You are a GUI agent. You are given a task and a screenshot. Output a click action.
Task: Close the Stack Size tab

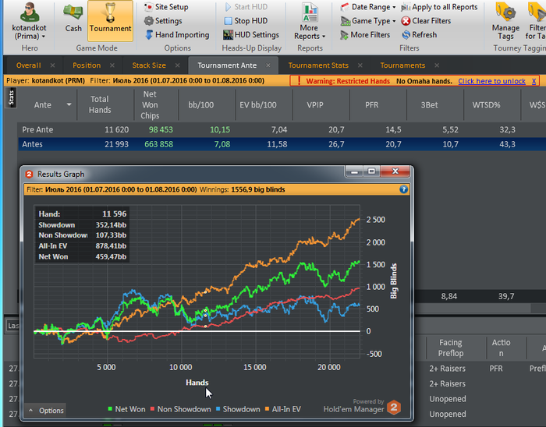(178, 65)
